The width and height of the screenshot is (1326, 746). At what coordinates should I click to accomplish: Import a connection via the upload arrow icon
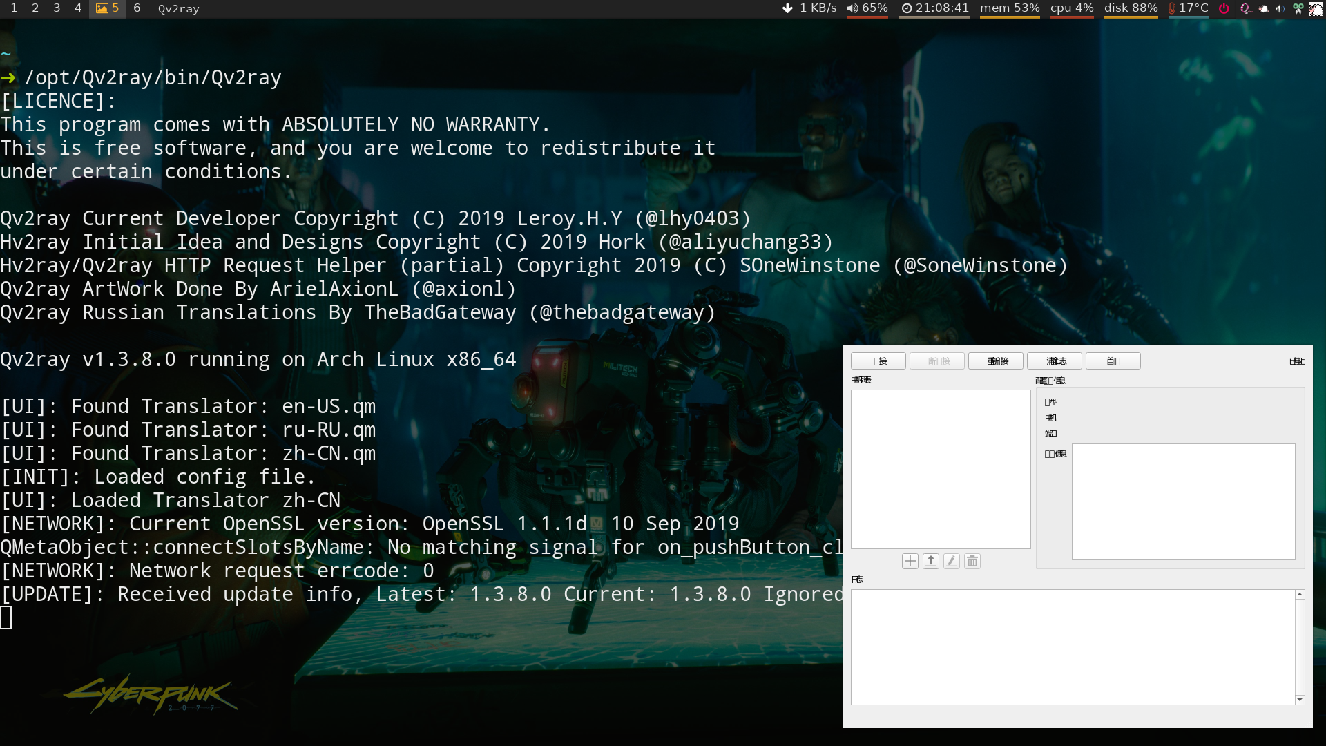930,561
